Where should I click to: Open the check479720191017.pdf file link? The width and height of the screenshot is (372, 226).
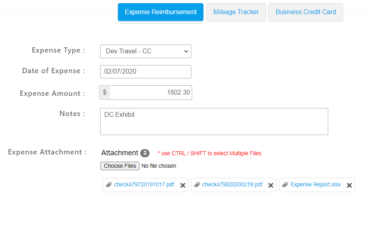pos(144,185)
